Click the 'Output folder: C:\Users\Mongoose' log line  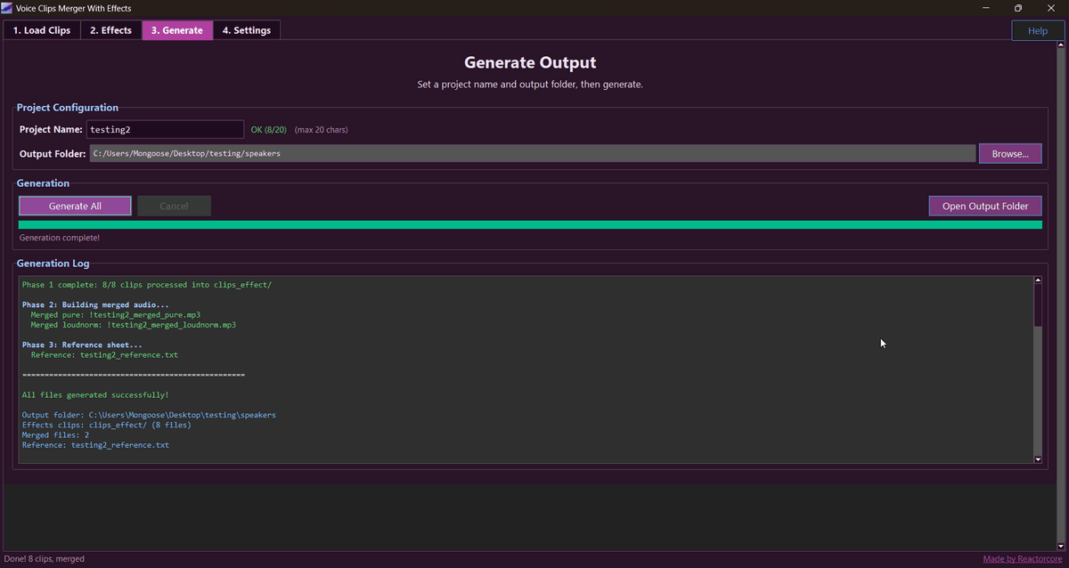pos(149,415)
